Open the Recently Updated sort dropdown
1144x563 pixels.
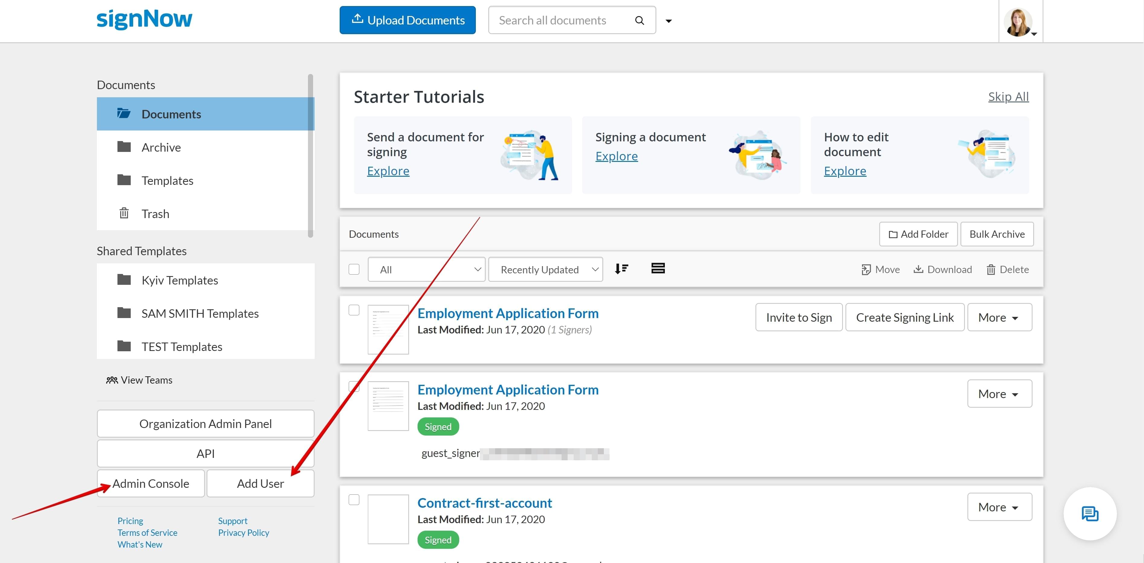(x=545, y=269)
